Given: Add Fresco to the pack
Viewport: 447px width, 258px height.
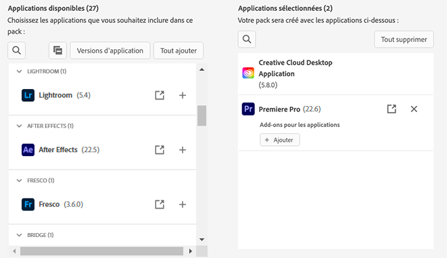Looking at the screenshot, I should click(x=183, y=205).
